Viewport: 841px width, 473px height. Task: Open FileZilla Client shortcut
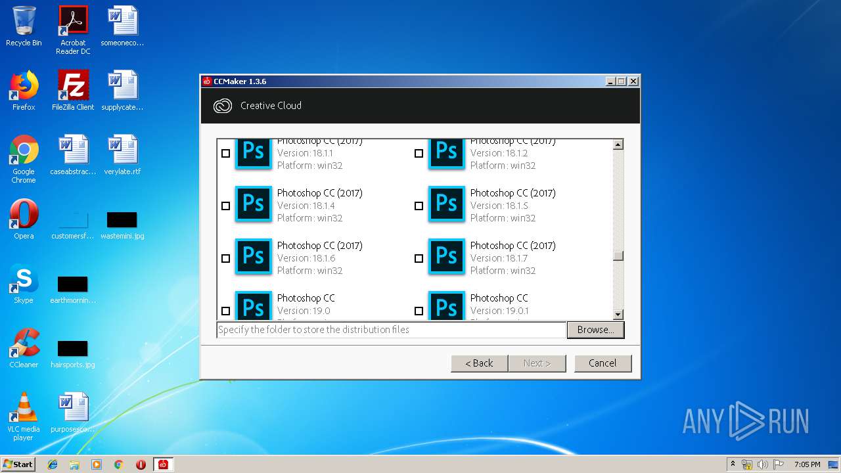73,91
